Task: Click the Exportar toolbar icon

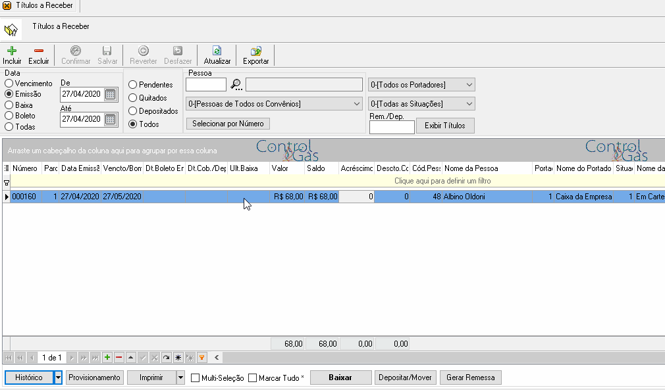Action: pyautogui.click(x=255, y=51)
